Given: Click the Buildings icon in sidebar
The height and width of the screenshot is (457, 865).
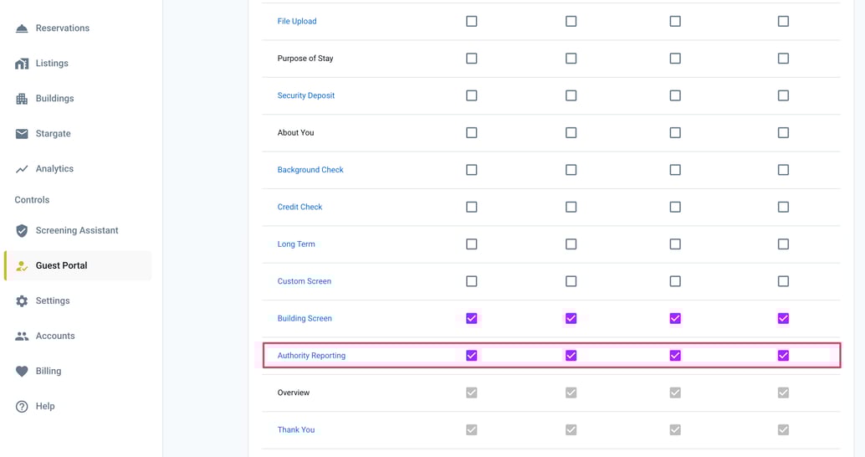Looking at the screenshot, I should click(22, 99).
